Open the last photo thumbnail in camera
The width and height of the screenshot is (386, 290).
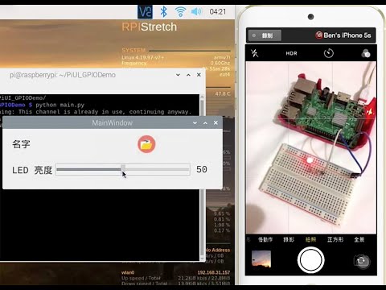click(261, 259)
